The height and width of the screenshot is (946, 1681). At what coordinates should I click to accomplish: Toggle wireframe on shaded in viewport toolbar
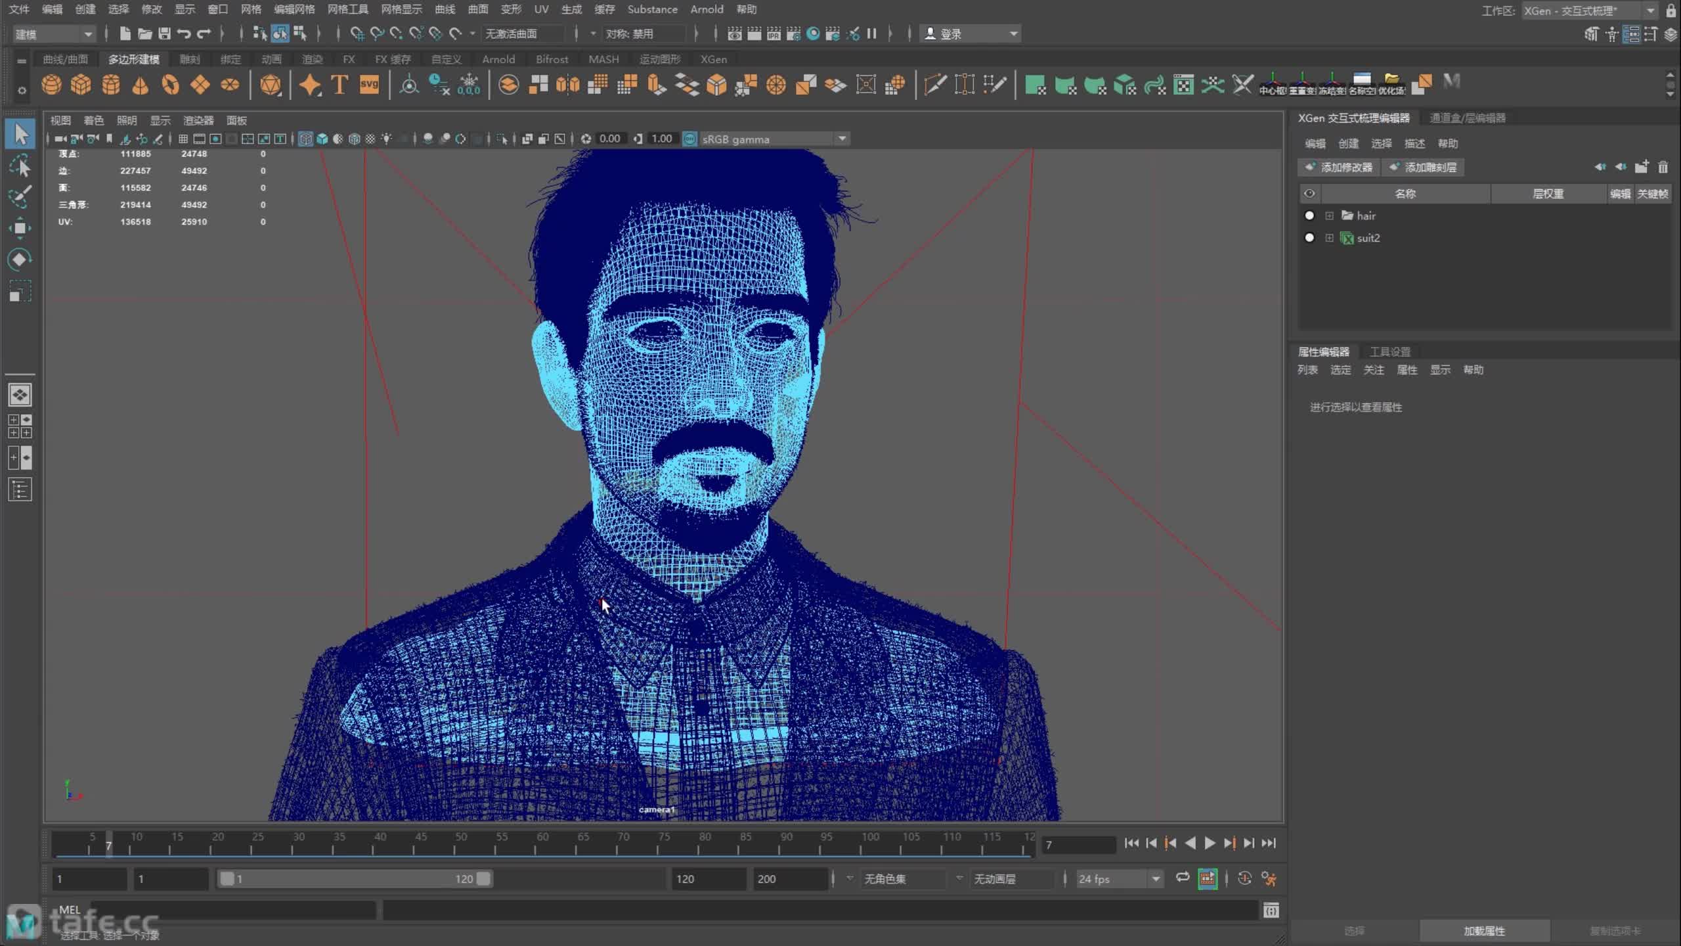(x=355, y=139)
